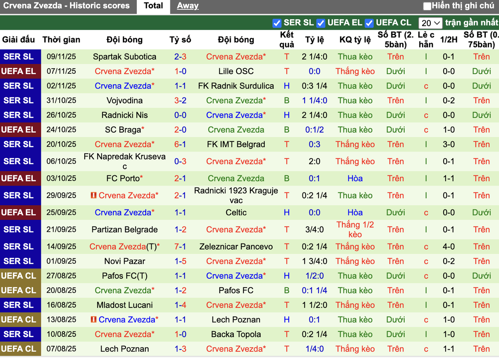This screenshot has width=499, height=359.
Task: Open Novi Pazar team link
Action: (x=124, y=261)
